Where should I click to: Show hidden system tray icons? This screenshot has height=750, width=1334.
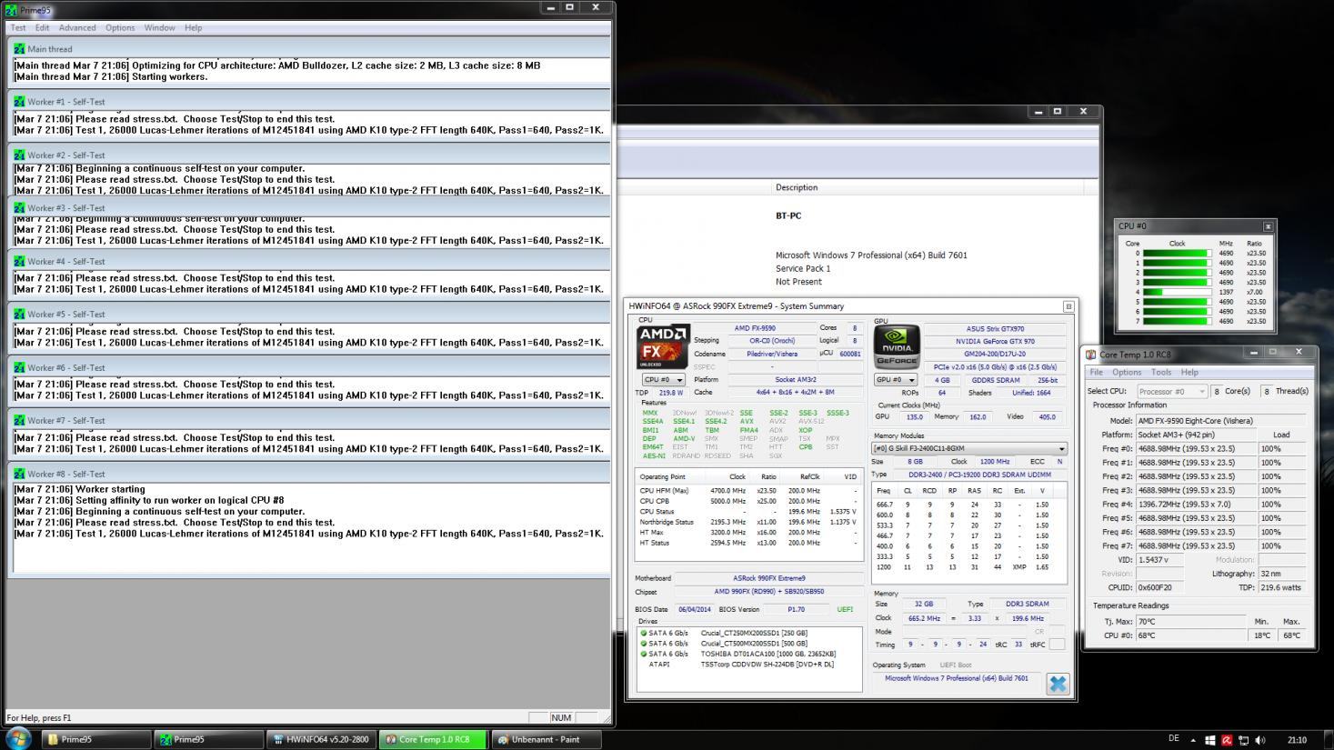click(x=1193, y=740)
